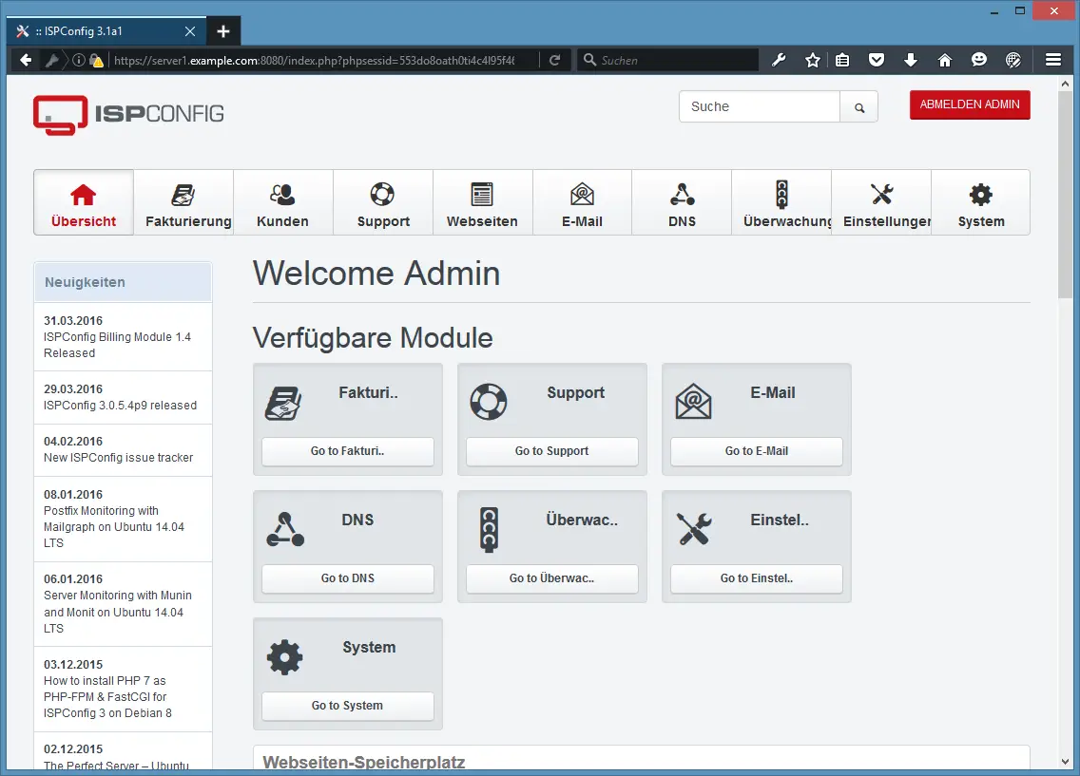Click the Fakturi.. module billing icon
The width and height of the screenshot is (1080, 776).
click(283, 403)
